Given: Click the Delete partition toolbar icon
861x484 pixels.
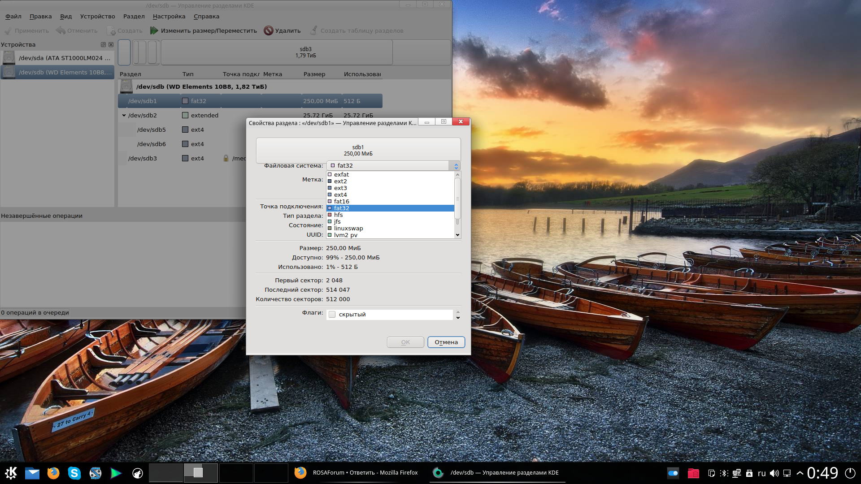Looking at the screenshot, I should pos(269,30).
